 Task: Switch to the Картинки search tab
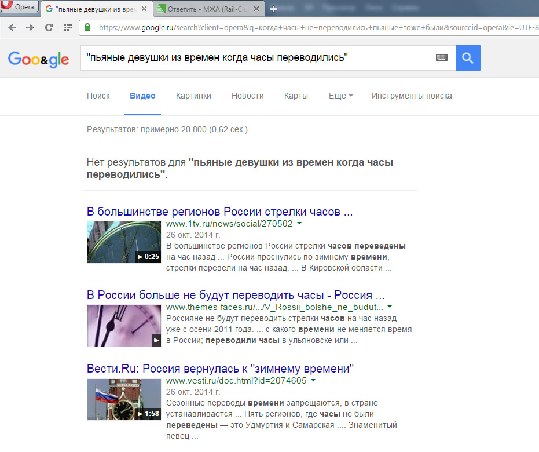[193, 96]
